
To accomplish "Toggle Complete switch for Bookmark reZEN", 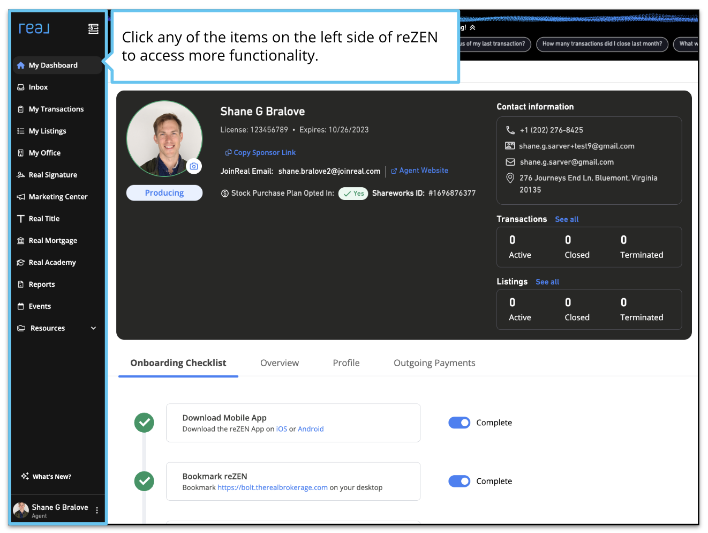I will point(460,481).
